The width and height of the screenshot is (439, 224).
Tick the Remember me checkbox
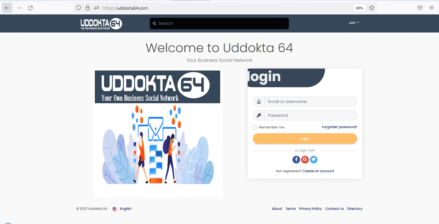coord(255,127)
